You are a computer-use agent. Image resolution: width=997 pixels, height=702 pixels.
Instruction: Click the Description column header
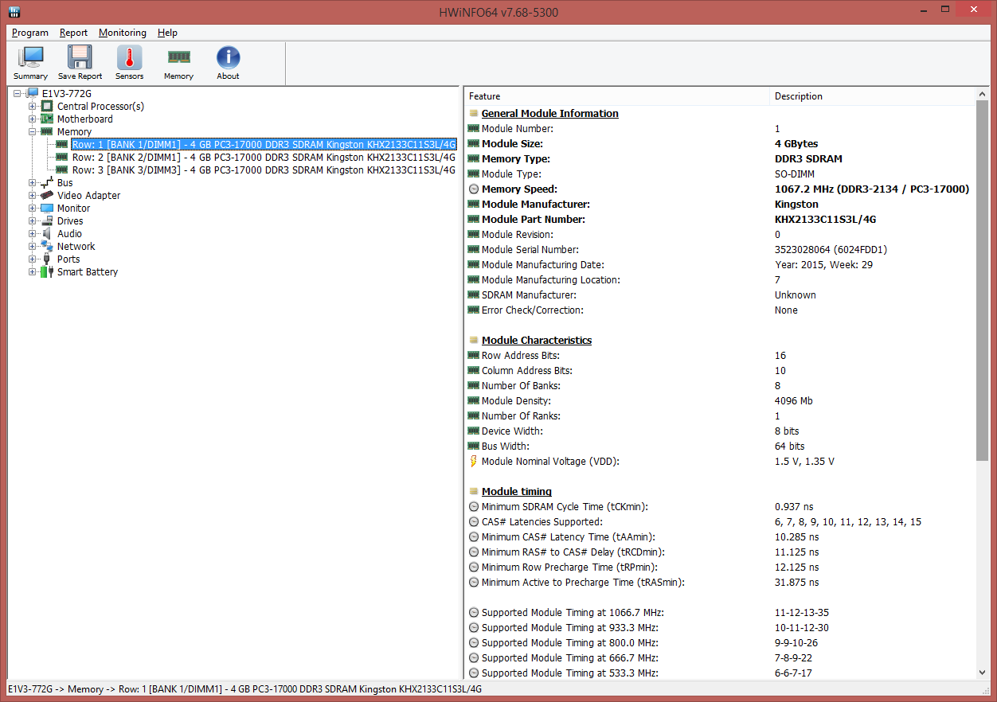[x=873, y=96]
